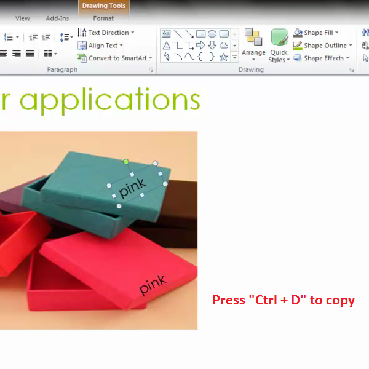
Task: Open Convert to SmartArt menu
Action: tap(115, 58)
